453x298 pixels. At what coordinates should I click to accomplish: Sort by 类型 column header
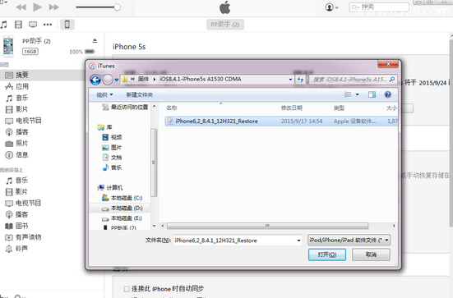click(x=357, y=108)
